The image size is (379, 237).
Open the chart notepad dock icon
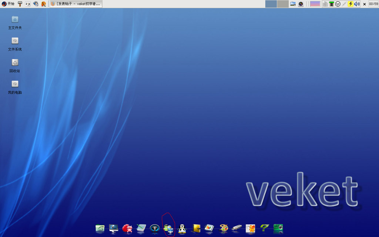210,228
